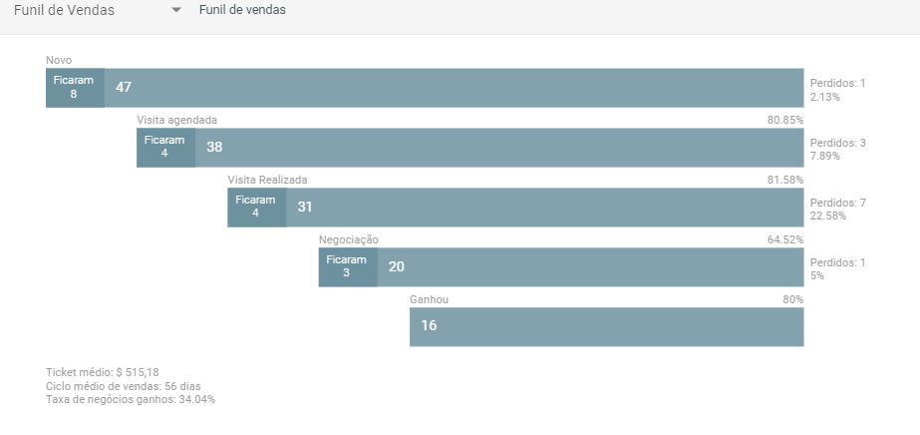Click the 'Ticket médio: $ 515,18' text

tap(102, 372)
